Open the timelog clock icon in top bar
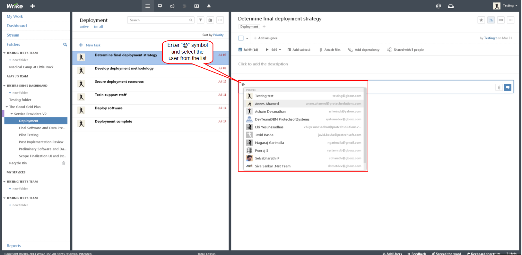 pos(172,6)
